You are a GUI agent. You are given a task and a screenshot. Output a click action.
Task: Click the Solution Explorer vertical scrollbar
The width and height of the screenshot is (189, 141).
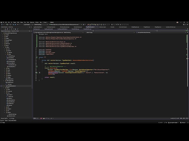[32, 61]
